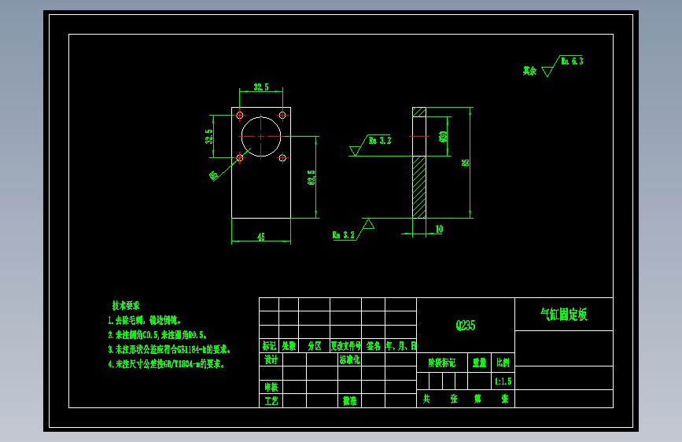The width and height of the screenshot is (682, 442).
Task: Select the 分区 title block cell
Action: pos(315,346)
